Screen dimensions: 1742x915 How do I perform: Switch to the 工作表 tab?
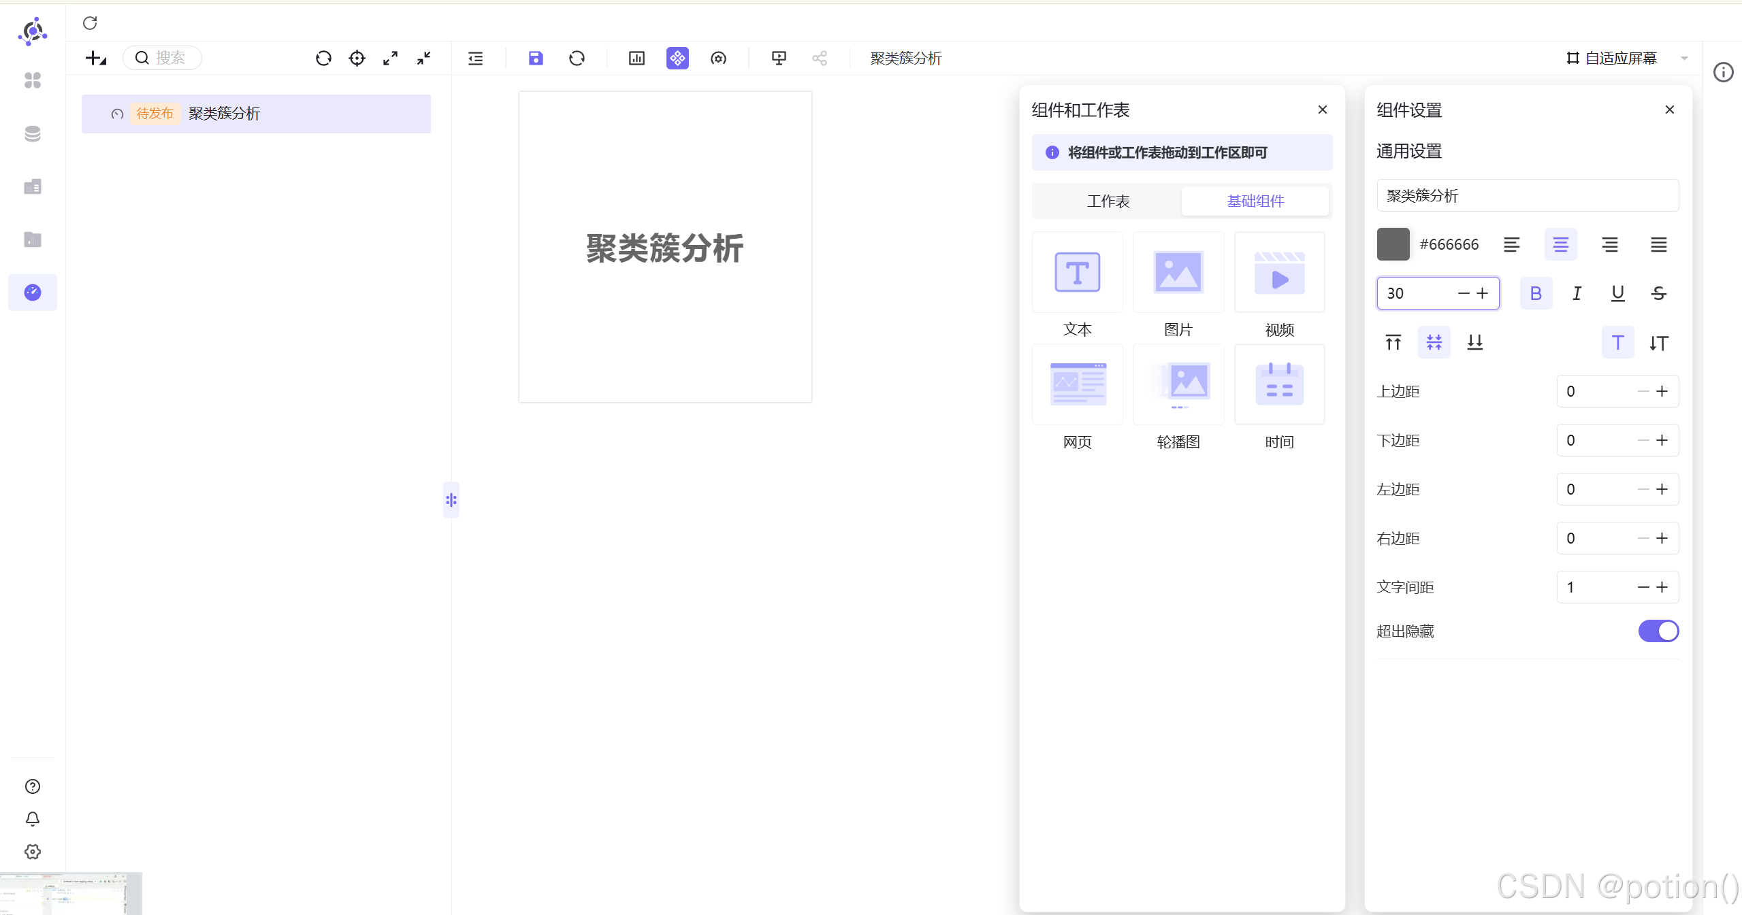tap(1108, 201)
